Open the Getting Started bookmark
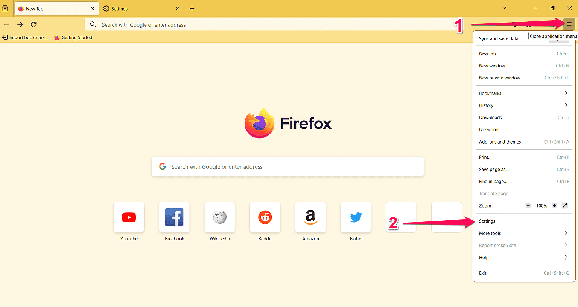578x307 pixels. tap(73, 38)
